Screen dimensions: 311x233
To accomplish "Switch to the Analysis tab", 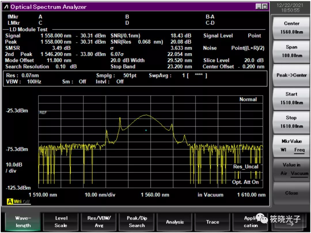I will 175,222.
